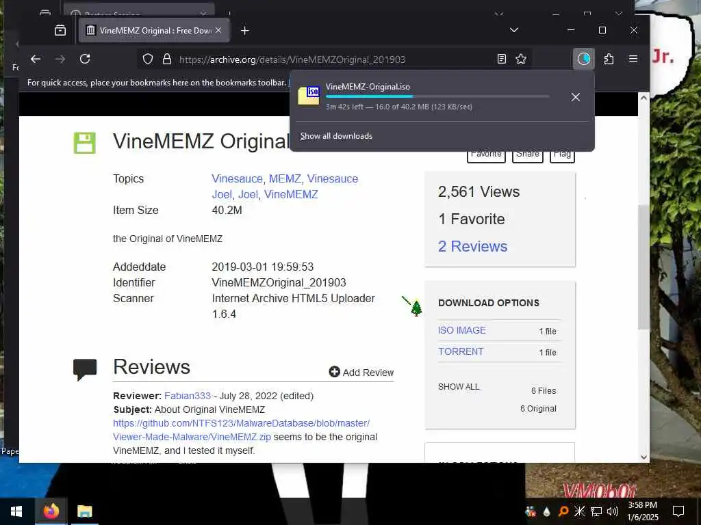Click the Flag button

(562, 154)
